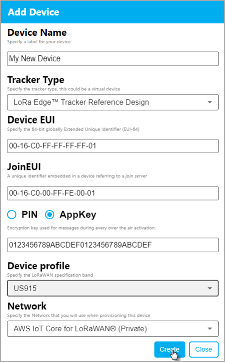This screenshot has height=362, width=225.
Task: Click the LoRa Edge Tracker Reference Design selection
Action: point(81,102)
